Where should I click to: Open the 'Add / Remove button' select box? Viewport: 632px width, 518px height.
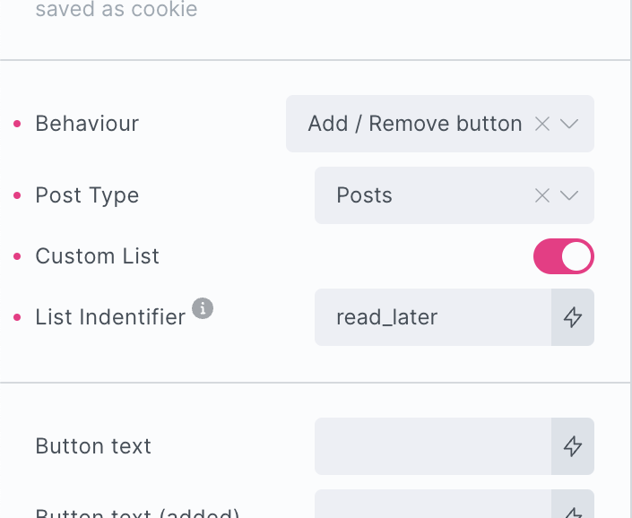[x=414, y=124]
